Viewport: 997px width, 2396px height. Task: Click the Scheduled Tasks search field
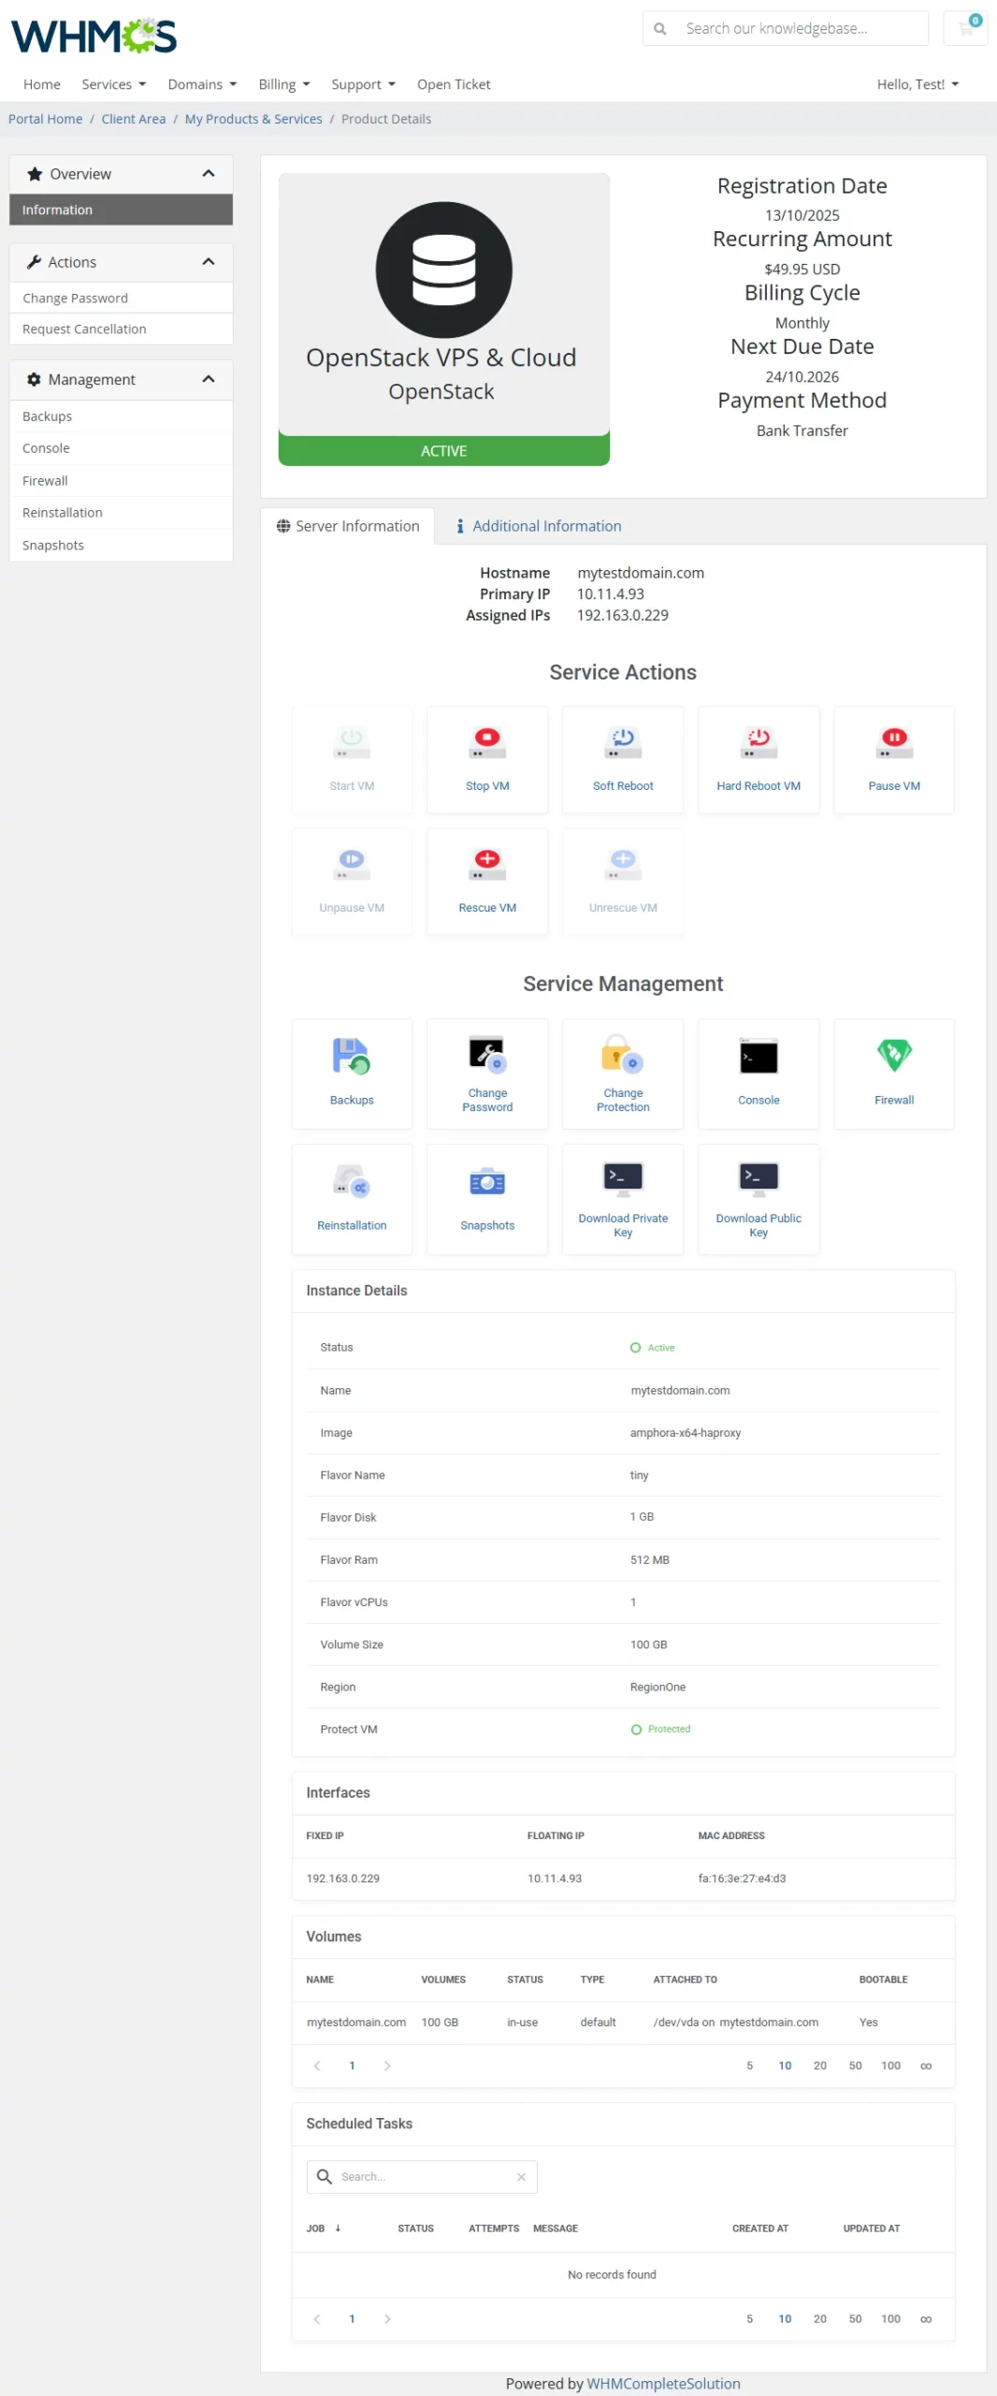point(426,2177)
